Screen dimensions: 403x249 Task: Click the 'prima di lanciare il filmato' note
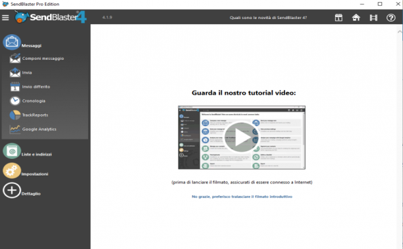242,183
